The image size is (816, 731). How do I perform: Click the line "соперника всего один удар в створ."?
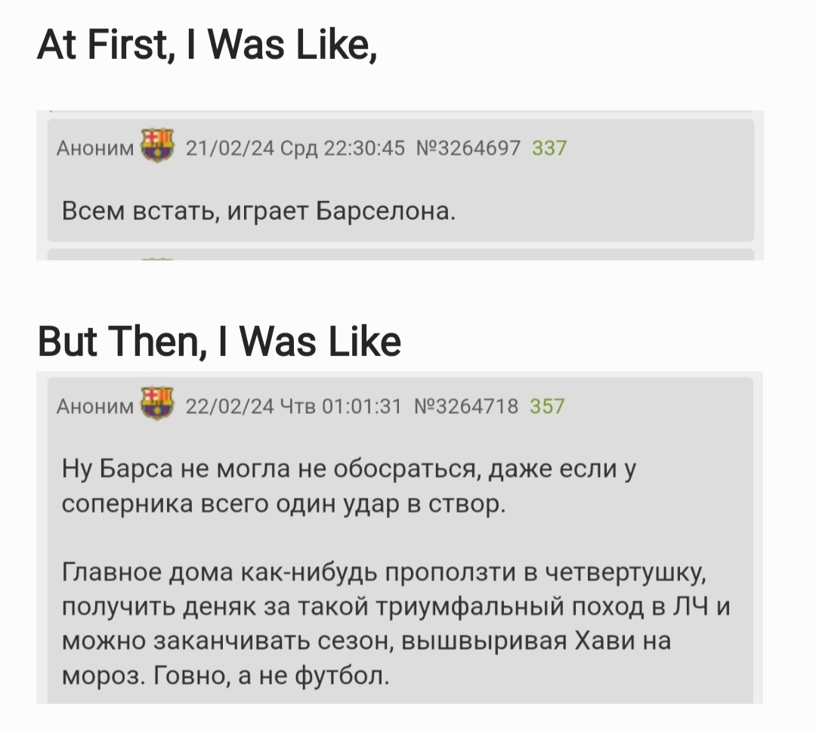pyautogui.click(x=283, y=504)
